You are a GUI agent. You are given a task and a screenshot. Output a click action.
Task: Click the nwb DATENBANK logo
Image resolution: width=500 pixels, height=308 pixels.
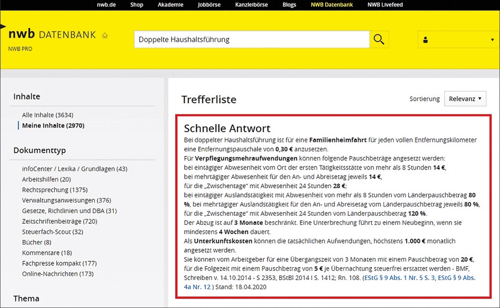tap(52, 35)
